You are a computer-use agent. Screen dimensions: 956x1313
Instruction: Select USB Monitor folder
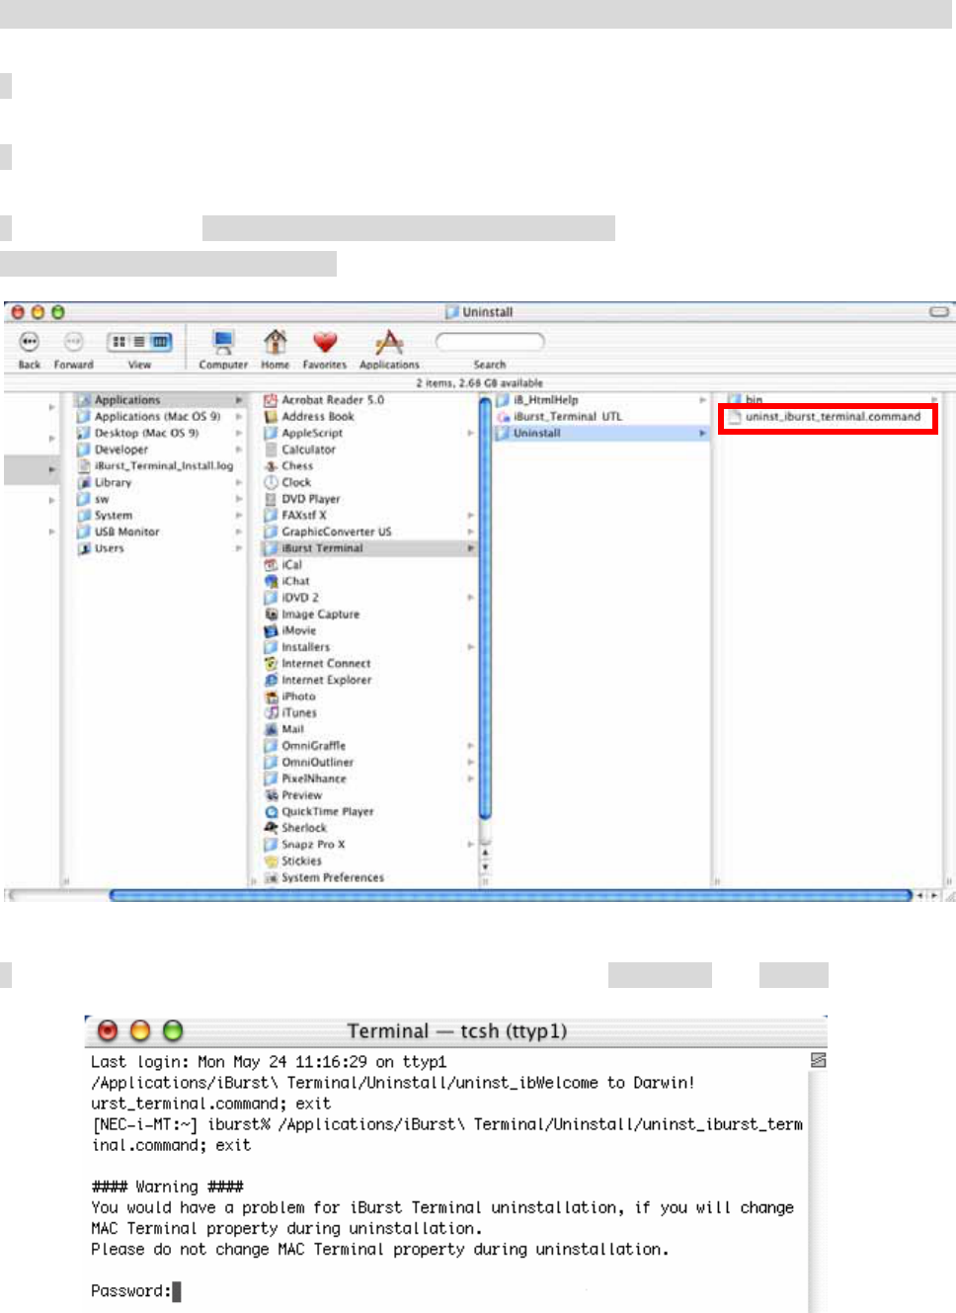160,532
